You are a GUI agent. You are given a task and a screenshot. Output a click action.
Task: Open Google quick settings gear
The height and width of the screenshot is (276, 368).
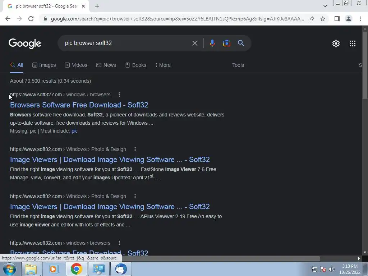pos(336,43)
